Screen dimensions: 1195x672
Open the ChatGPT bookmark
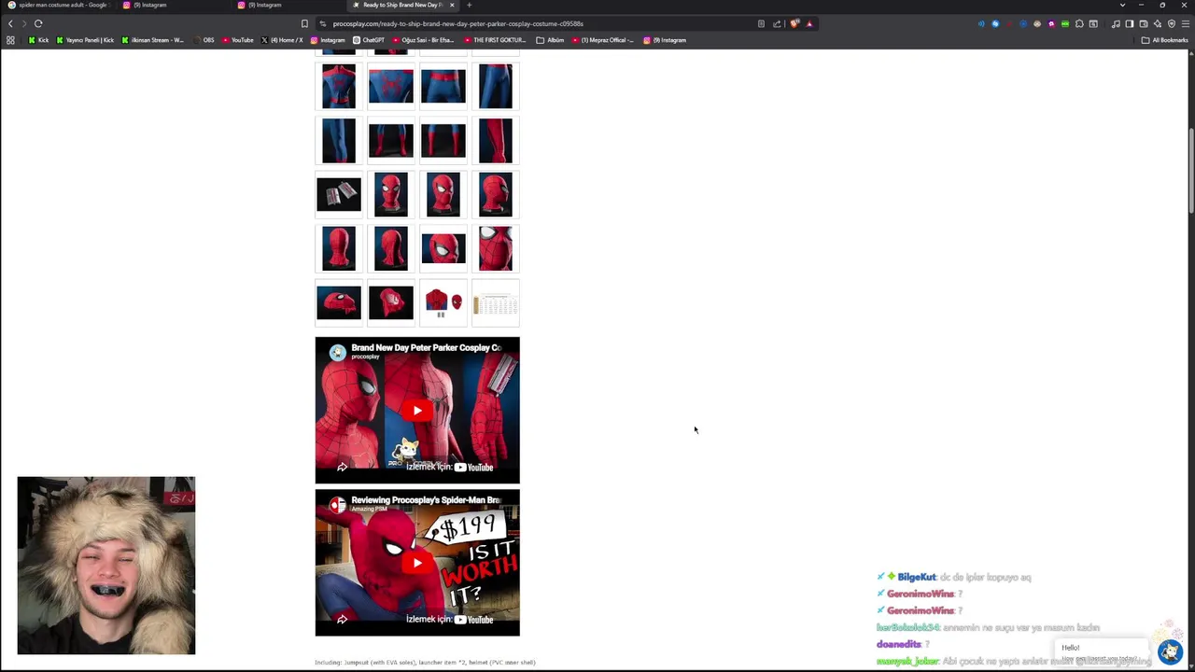369,40
